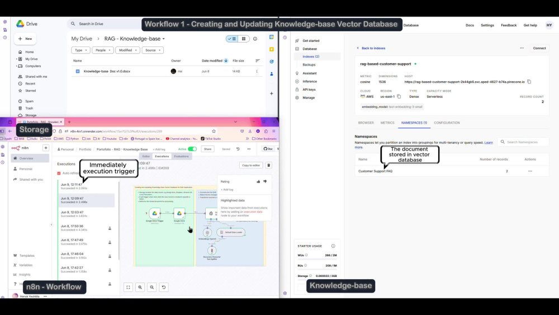Open Shared with me in Drive
Screen dimensions: 559x315
[36, 77]
